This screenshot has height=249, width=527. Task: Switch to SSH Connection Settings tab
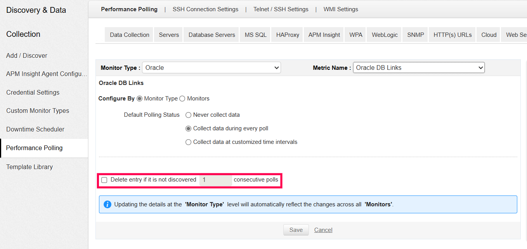205,9
